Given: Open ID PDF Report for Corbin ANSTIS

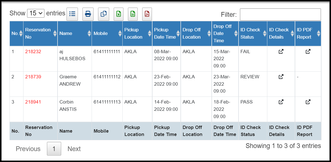Looking at the screenshot, I should click(308, 102).
